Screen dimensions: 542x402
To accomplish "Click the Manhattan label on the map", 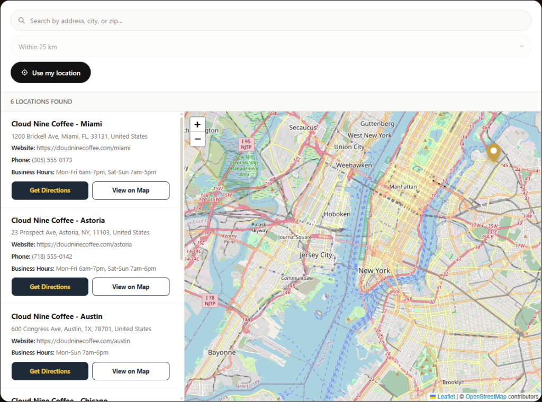I will 403,187.
